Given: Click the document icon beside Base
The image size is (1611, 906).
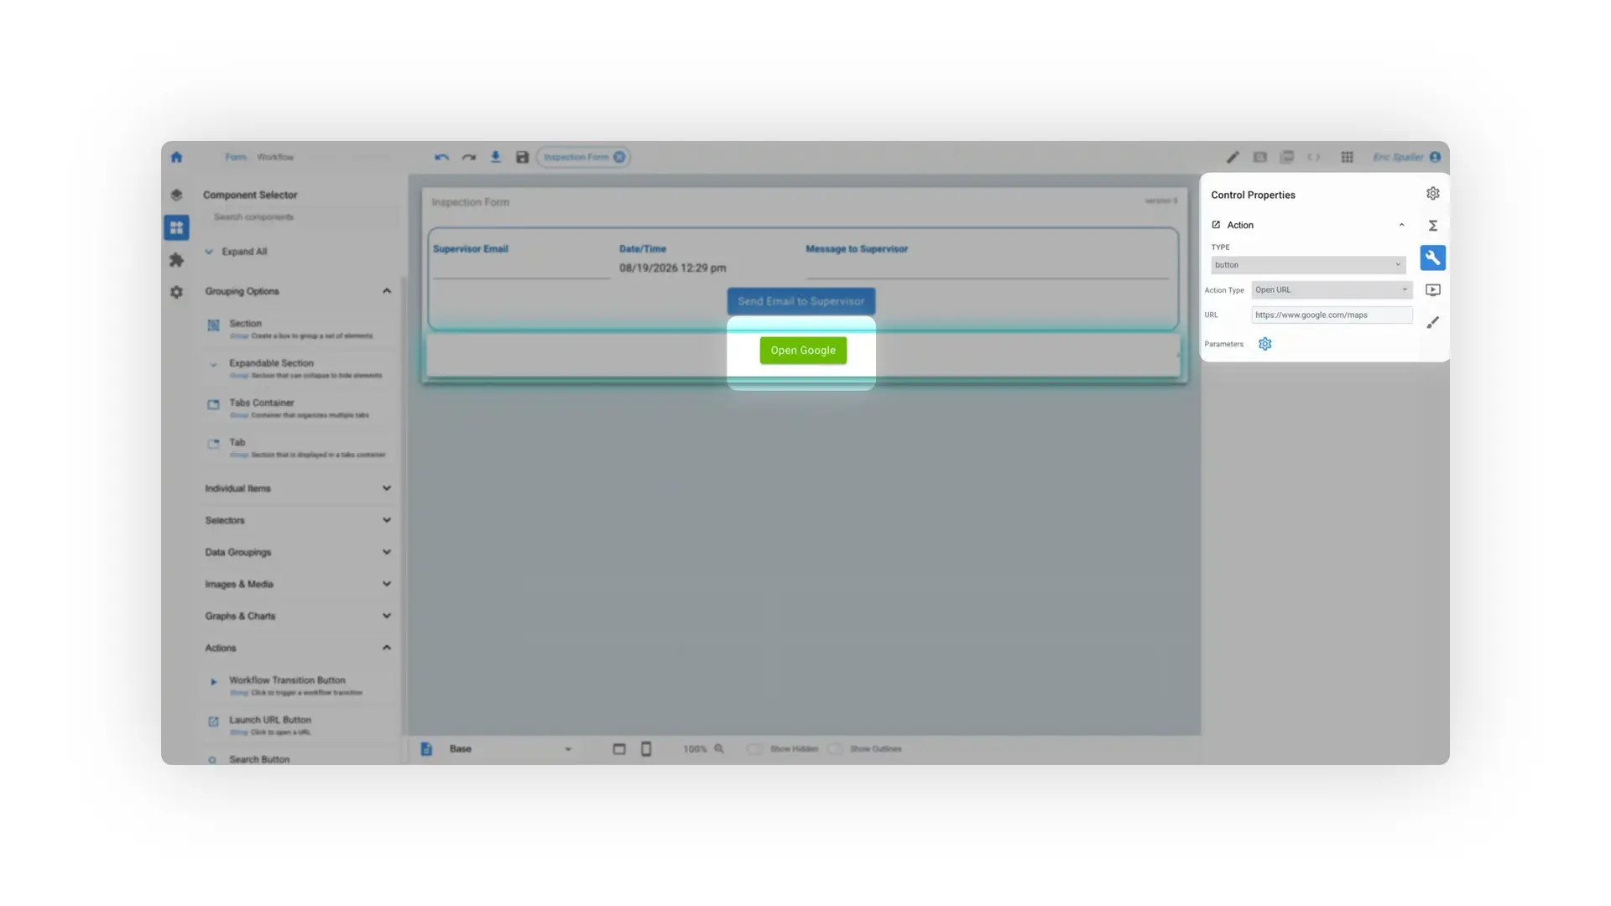Looking at the screenshot, I should 426,749.
